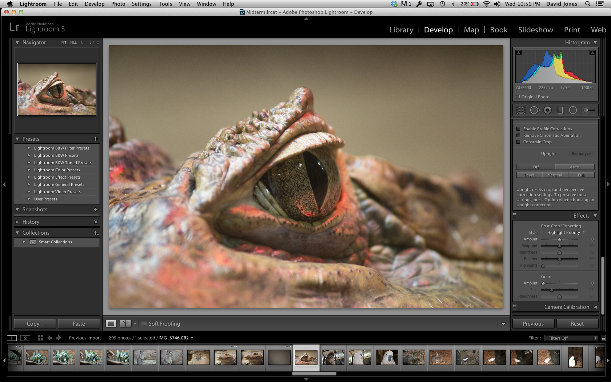Image resolution: width=611 pixels, height=382 pixels.
Task: Open the Photo menu
Action: 118,4
